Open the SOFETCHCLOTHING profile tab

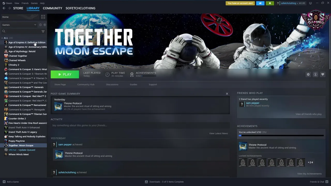(80, 8)
